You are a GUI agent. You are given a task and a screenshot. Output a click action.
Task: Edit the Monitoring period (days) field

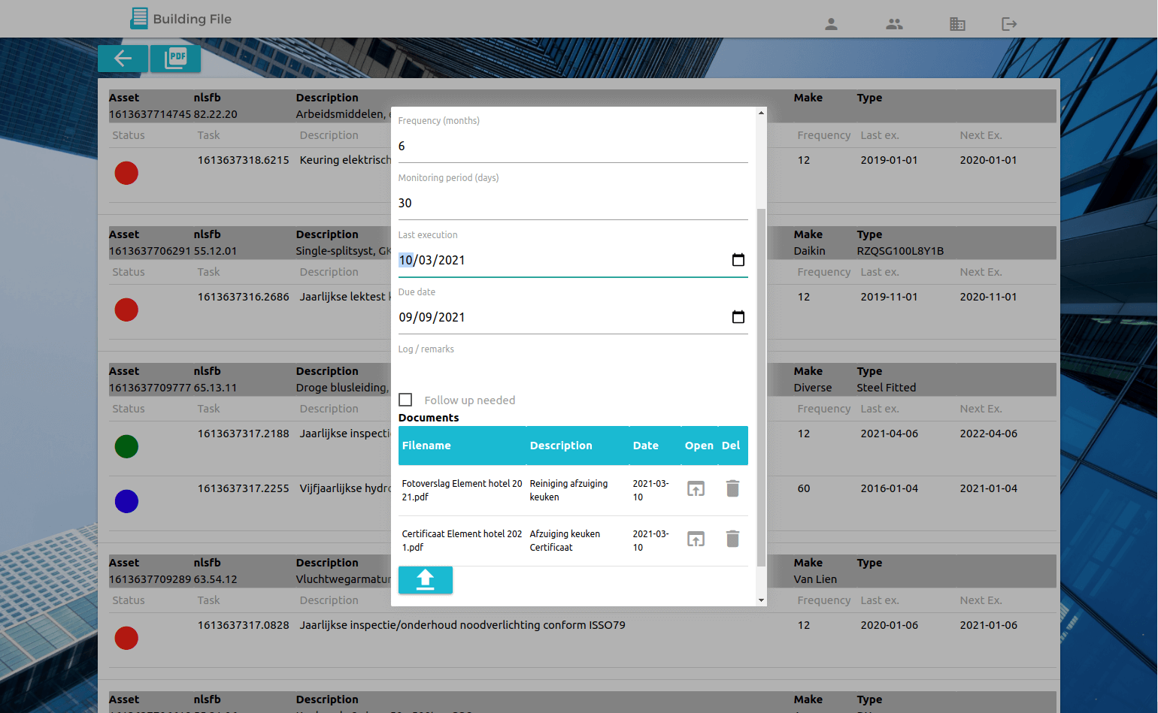(x=573, y=203)
